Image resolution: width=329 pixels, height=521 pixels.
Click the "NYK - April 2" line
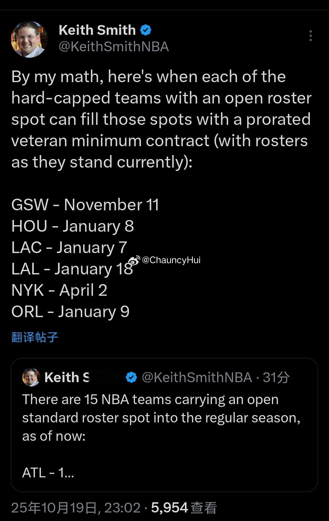[x=59, y=290]
